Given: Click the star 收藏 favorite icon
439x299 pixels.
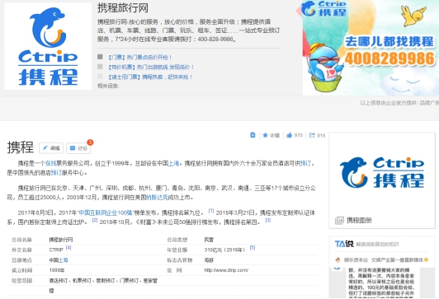Looking at the screenshot, I should tap(265, 135).
